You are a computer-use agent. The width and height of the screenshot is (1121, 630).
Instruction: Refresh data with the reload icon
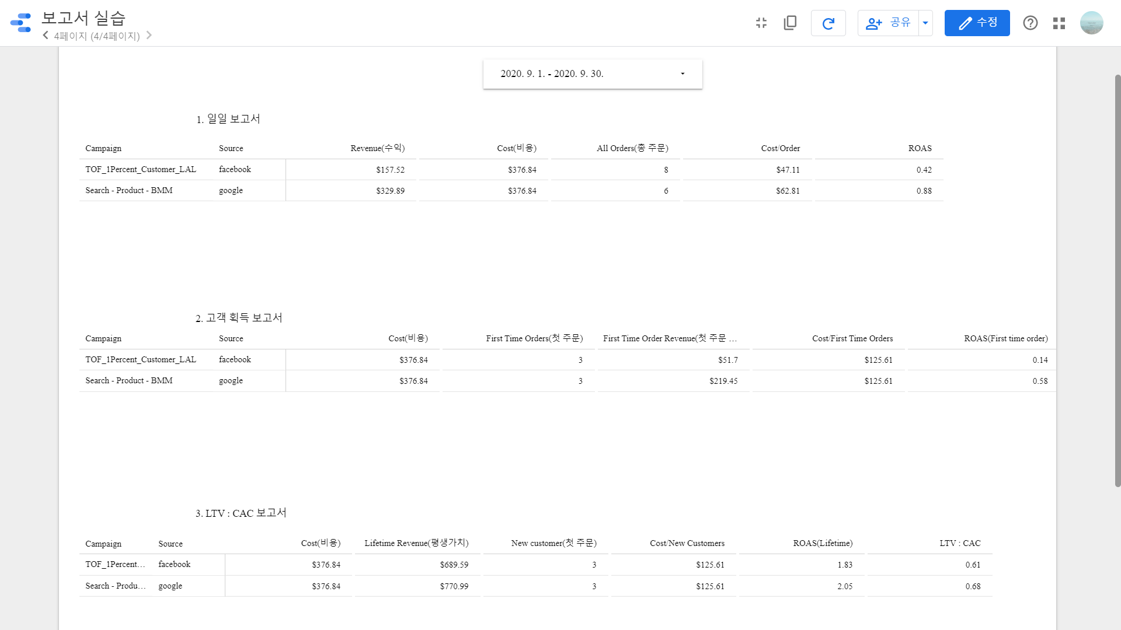pyautogui.click(x=828, y=23)
